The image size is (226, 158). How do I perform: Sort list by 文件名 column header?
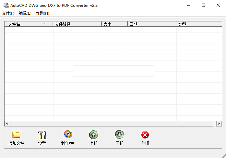29,24
